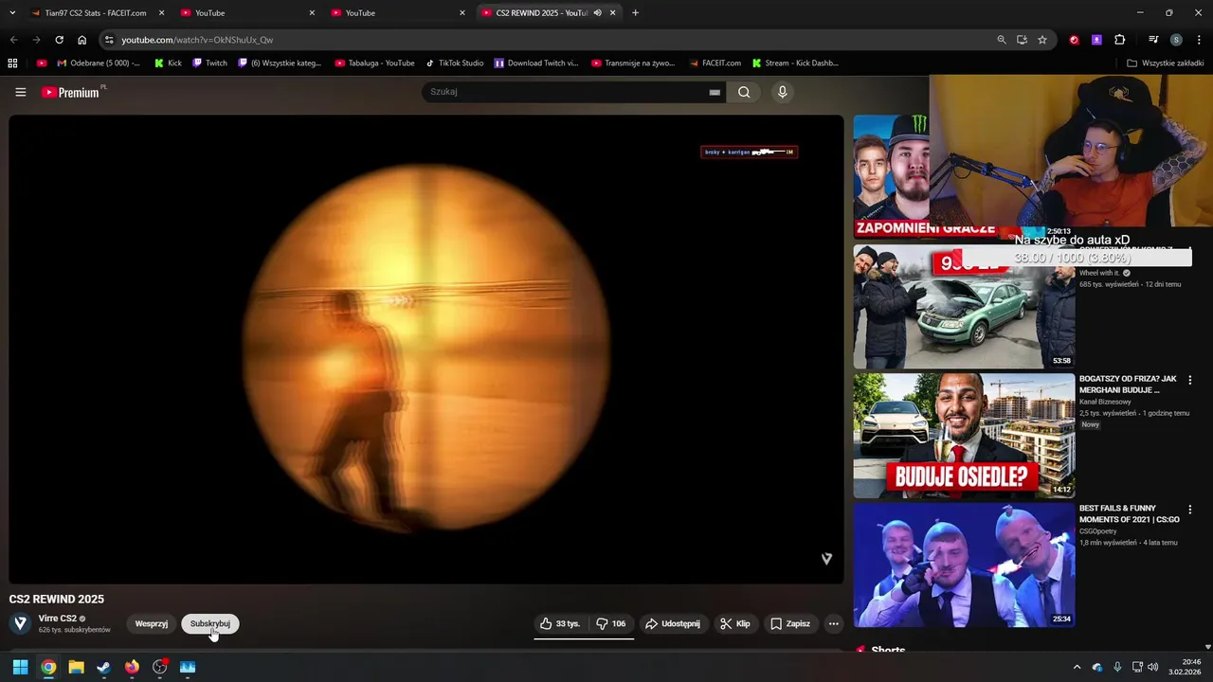Open the FACEIT.com bookmark
Screen dimensions: 1213x682
(715, 63)
